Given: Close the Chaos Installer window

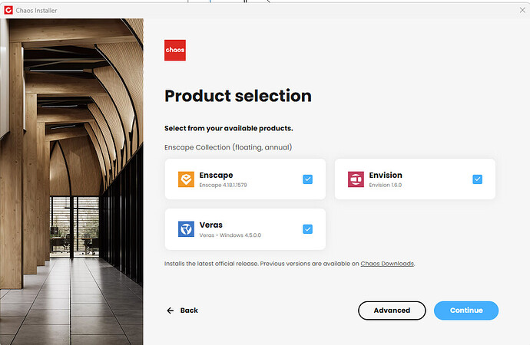Looking at the screenshot, I should tap(522, 11).
